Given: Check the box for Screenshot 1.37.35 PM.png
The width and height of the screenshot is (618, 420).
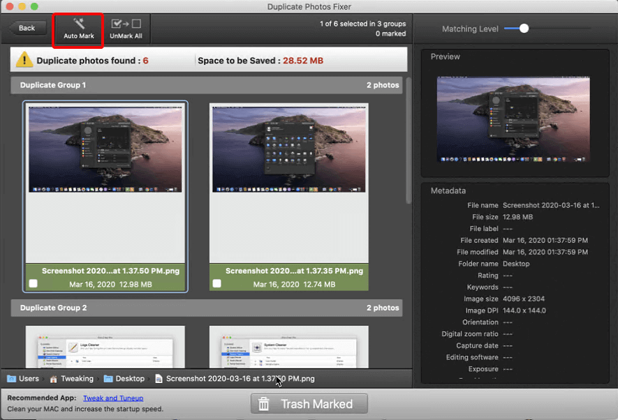Looking at the screenshot, I should tap(217, 284).
